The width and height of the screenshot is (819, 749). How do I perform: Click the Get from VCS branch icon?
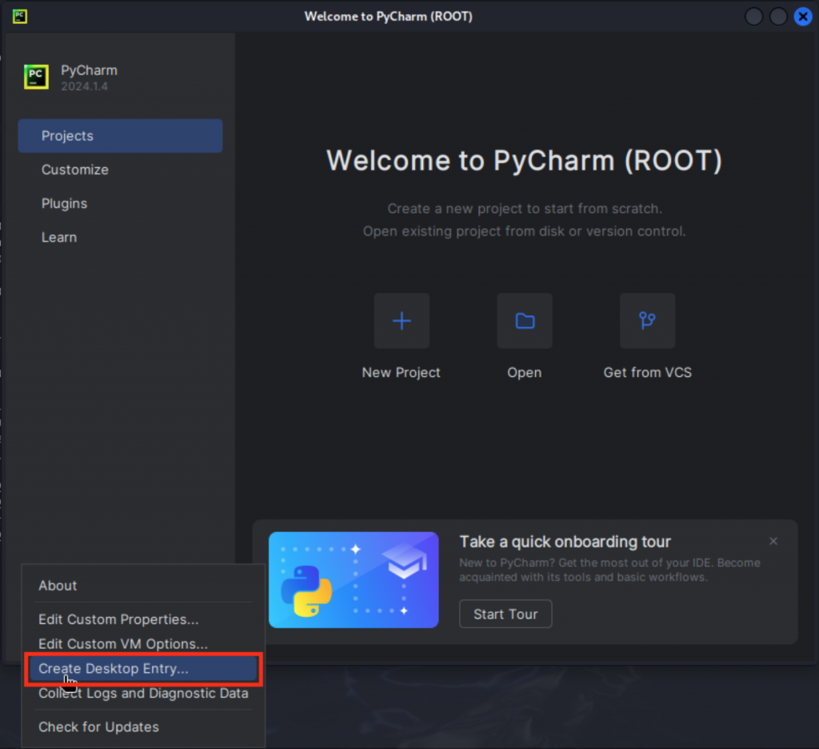click(647, 320)
